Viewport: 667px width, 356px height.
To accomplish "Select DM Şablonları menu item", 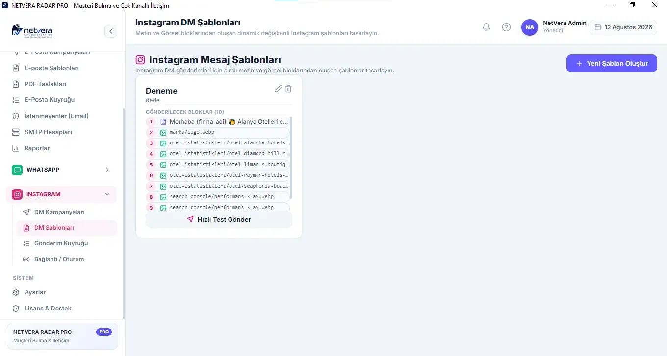I will (x=67, y=228).
